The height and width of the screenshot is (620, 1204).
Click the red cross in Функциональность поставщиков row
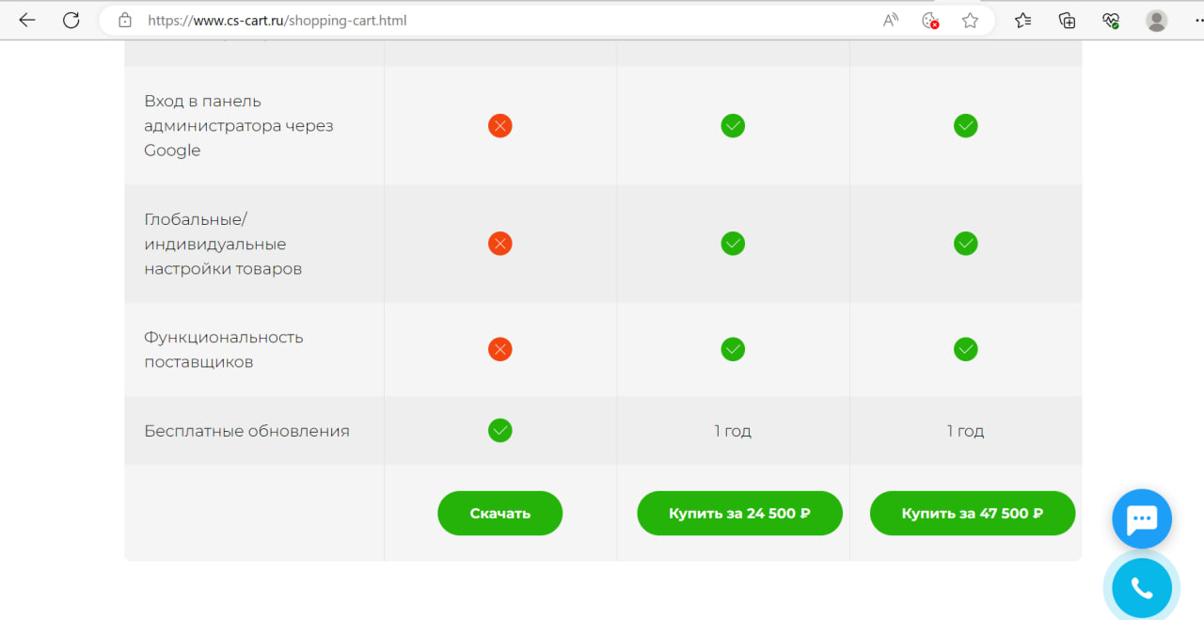pos(499,349)
